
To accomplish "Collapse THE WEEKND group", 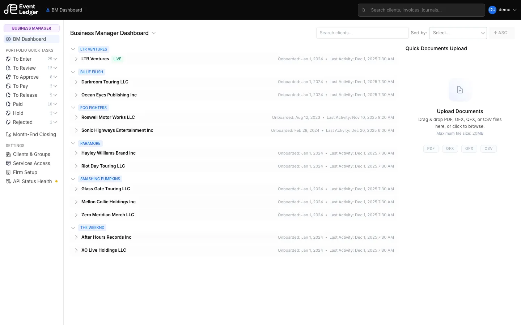I will (73, 227).
